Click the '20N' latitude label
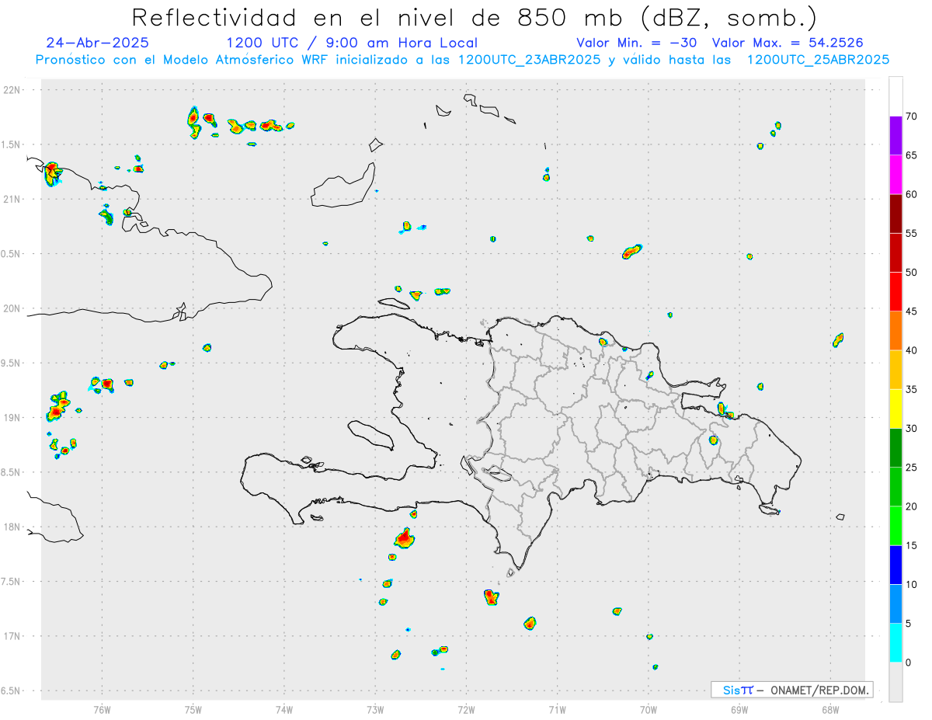Screen dimensions: 932x720 coord(12,308)
